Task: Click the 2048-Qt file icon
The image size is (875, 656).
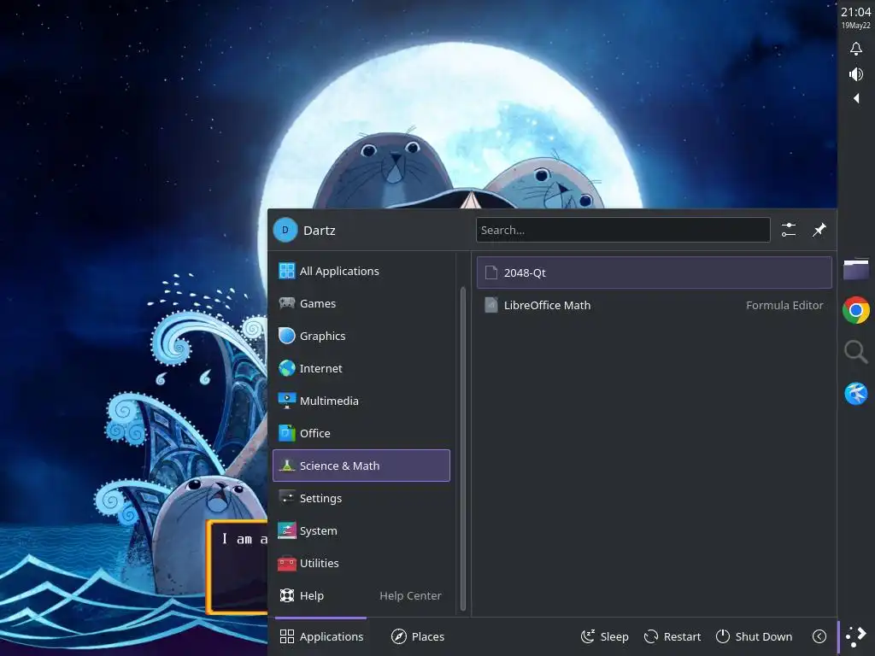Action: [x=491, y=272]
